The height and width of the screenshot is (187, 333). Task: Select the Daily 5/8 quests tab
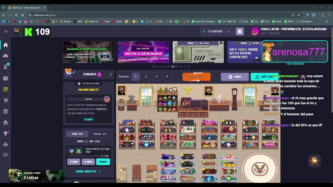[77, 134]
